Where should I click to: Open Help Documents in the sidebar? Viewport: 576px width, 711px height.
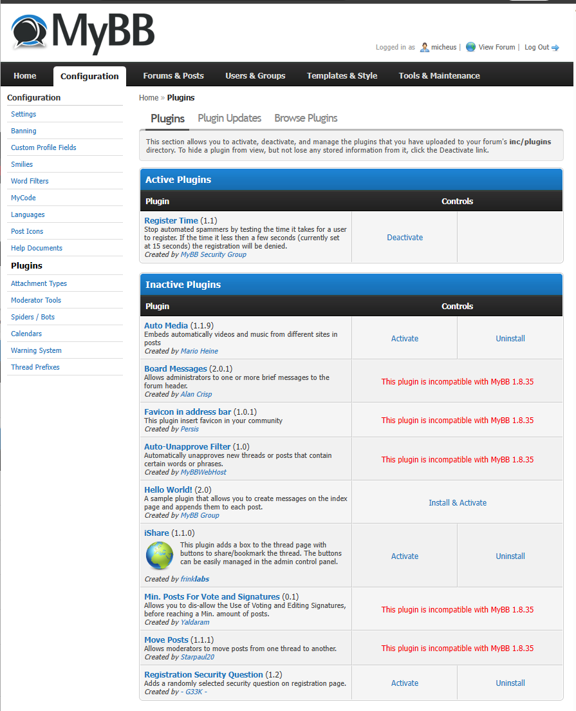click(x=37, y=249)
